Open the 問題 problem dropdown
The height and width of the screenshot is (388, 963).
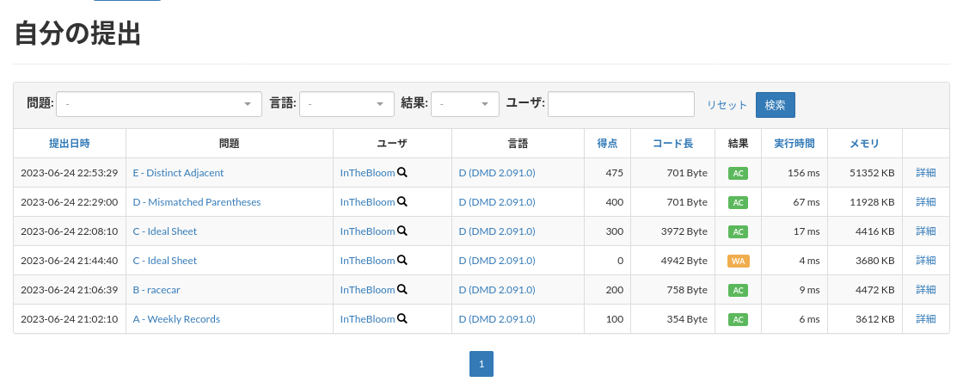[159, 104]
